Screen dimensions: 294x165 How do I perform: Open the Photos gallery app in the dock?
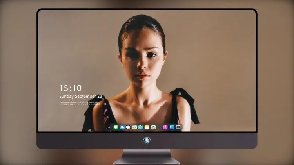[153, 127]
